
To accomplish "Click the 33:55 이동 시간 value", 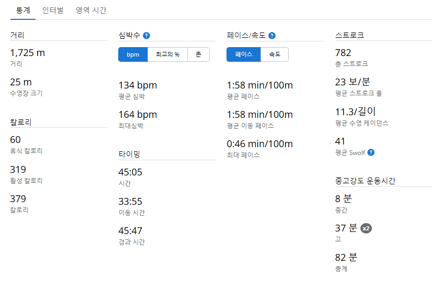I will click(x=130, y=202).
